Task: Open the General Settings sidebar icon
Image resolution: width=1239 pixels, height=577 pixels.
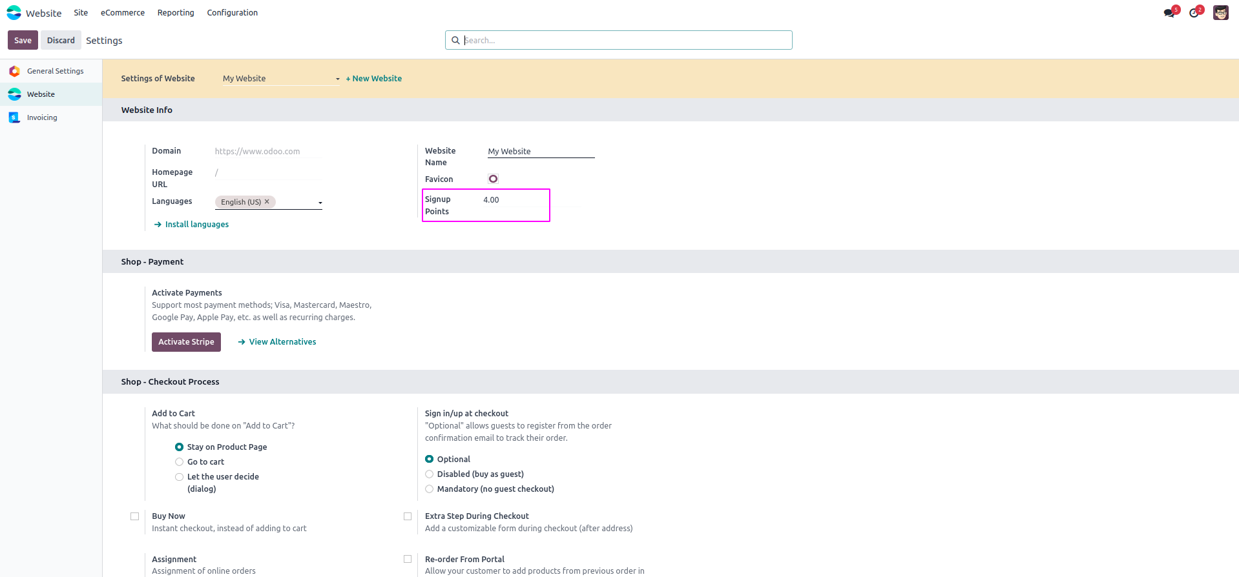Action: (x=14, y=71)
